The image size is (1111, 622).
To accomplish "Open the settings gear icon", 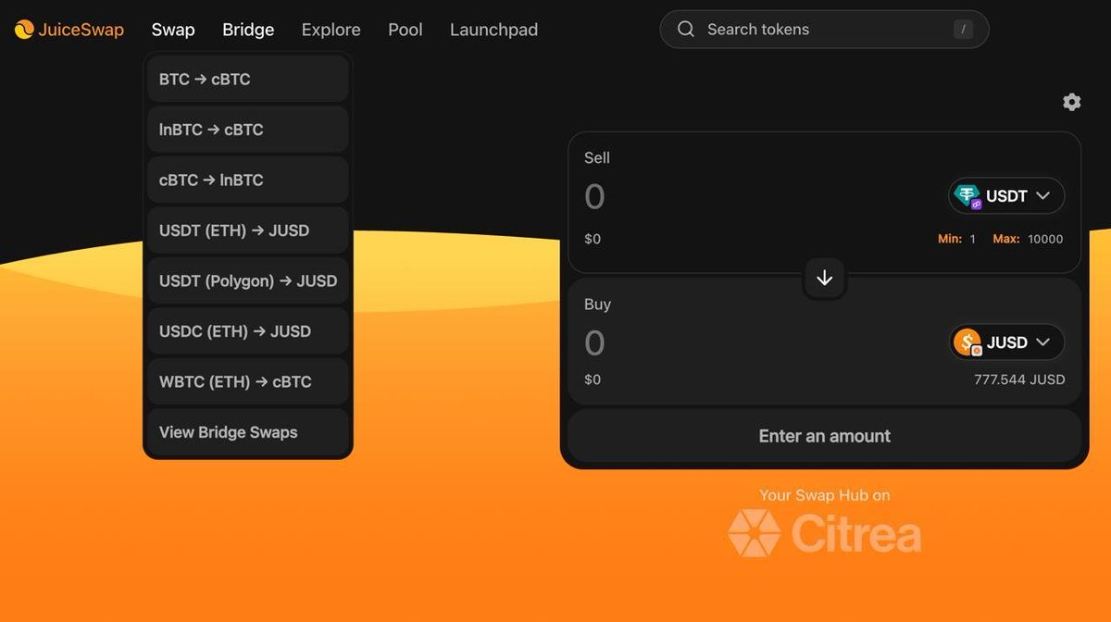I will point(1072,102).
